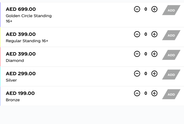Decrease Diamond ticket quantity with minus icon
184x124 pixels.
[137, 54]
